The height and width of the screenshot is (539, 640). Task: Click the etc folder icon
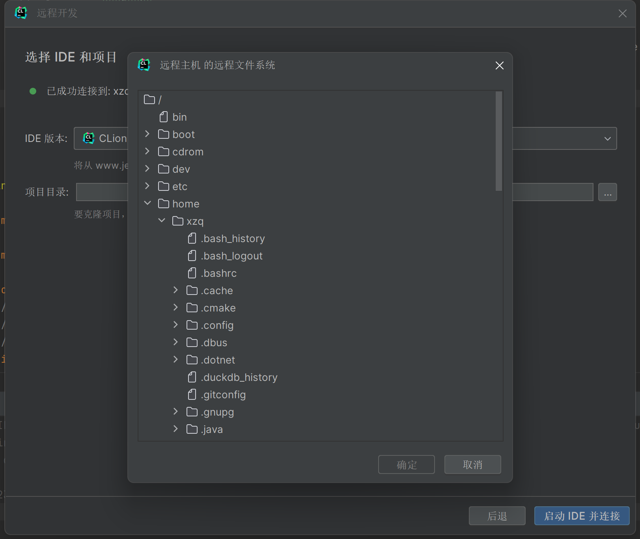[x=164, y=186]
